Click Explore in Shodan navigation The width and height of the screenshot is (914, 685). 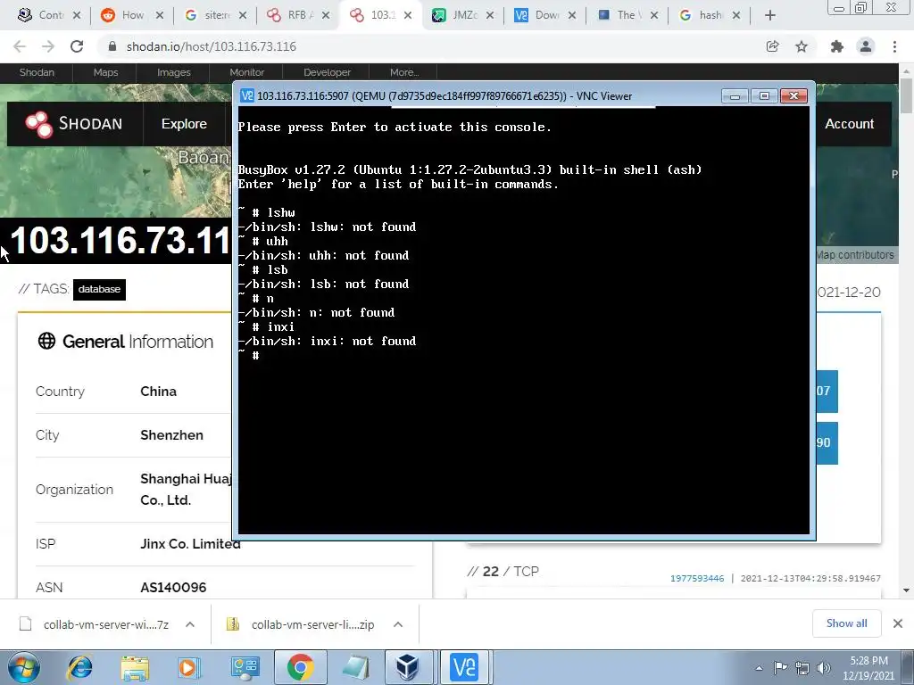[184, 124]
